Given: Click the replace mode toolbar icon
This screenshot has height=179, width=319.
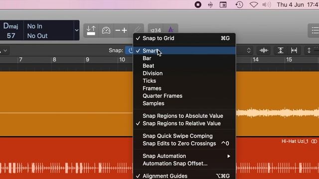Looking at the screenshot, I should pos(91,30).
